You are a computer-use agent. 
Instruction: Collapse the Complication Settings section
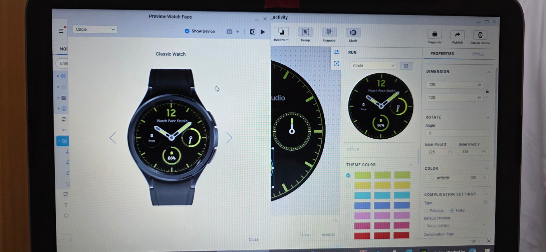[x=486, y=194]
